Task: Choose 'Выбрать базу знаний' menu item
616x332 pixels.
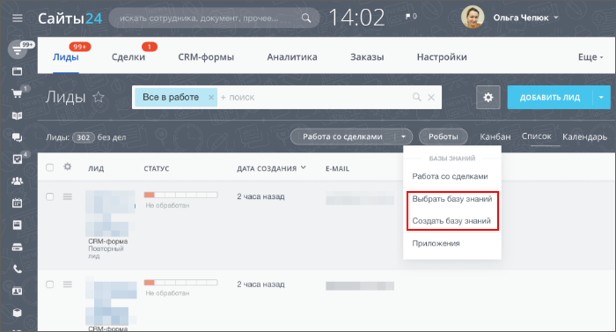Action: tap(451, 199)
